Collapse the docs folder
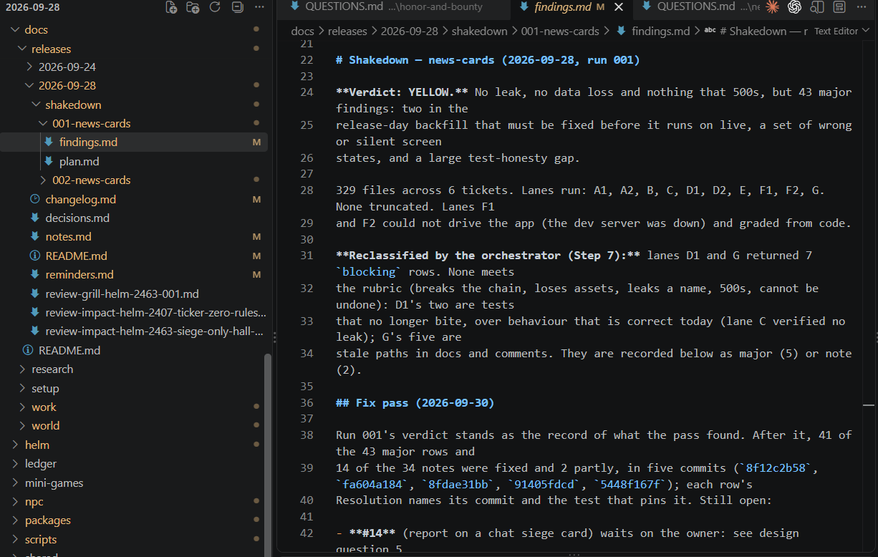 coord(16,29)
